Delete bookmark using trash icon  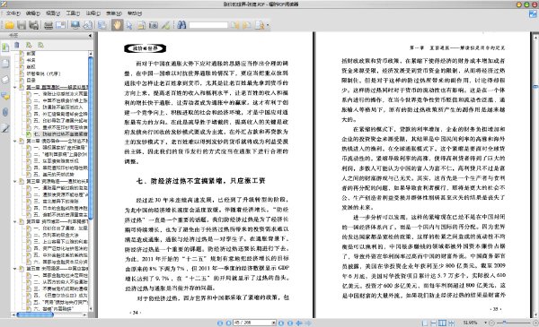click(x=17, y=45)
